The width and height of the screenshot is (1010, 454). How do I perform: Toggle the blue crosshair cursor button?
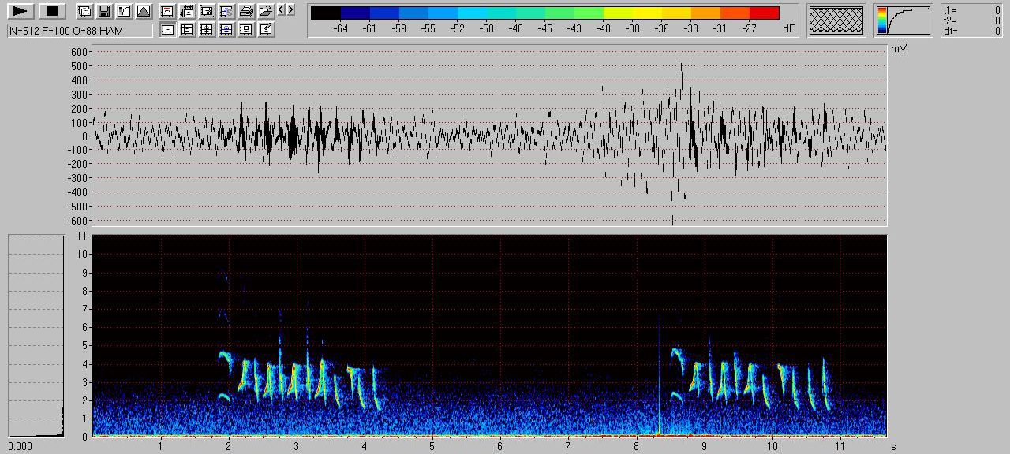(x=226, y=30)
